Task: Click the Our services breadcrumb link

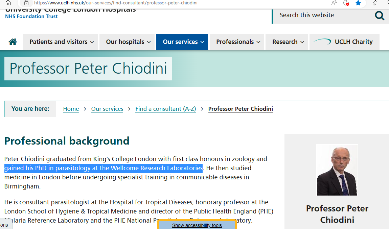Action: pos(107,109)
